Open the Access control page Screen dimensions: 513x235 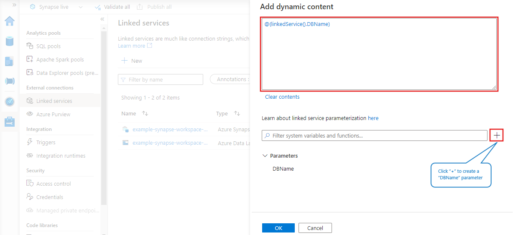[54, 184]
